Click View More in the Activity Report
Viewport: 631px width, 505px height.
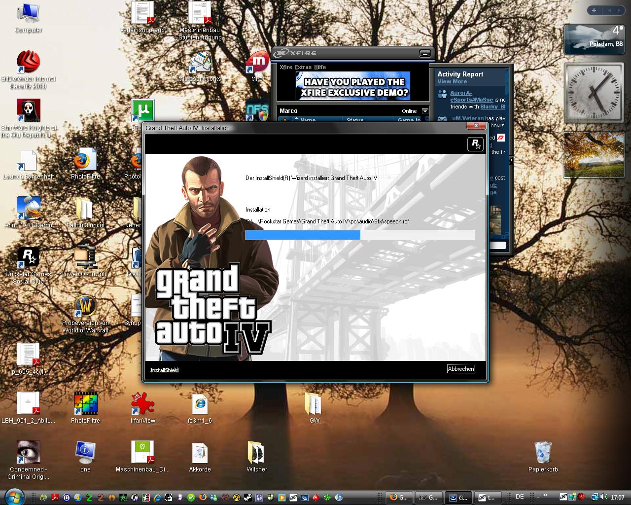pos(452,82)
